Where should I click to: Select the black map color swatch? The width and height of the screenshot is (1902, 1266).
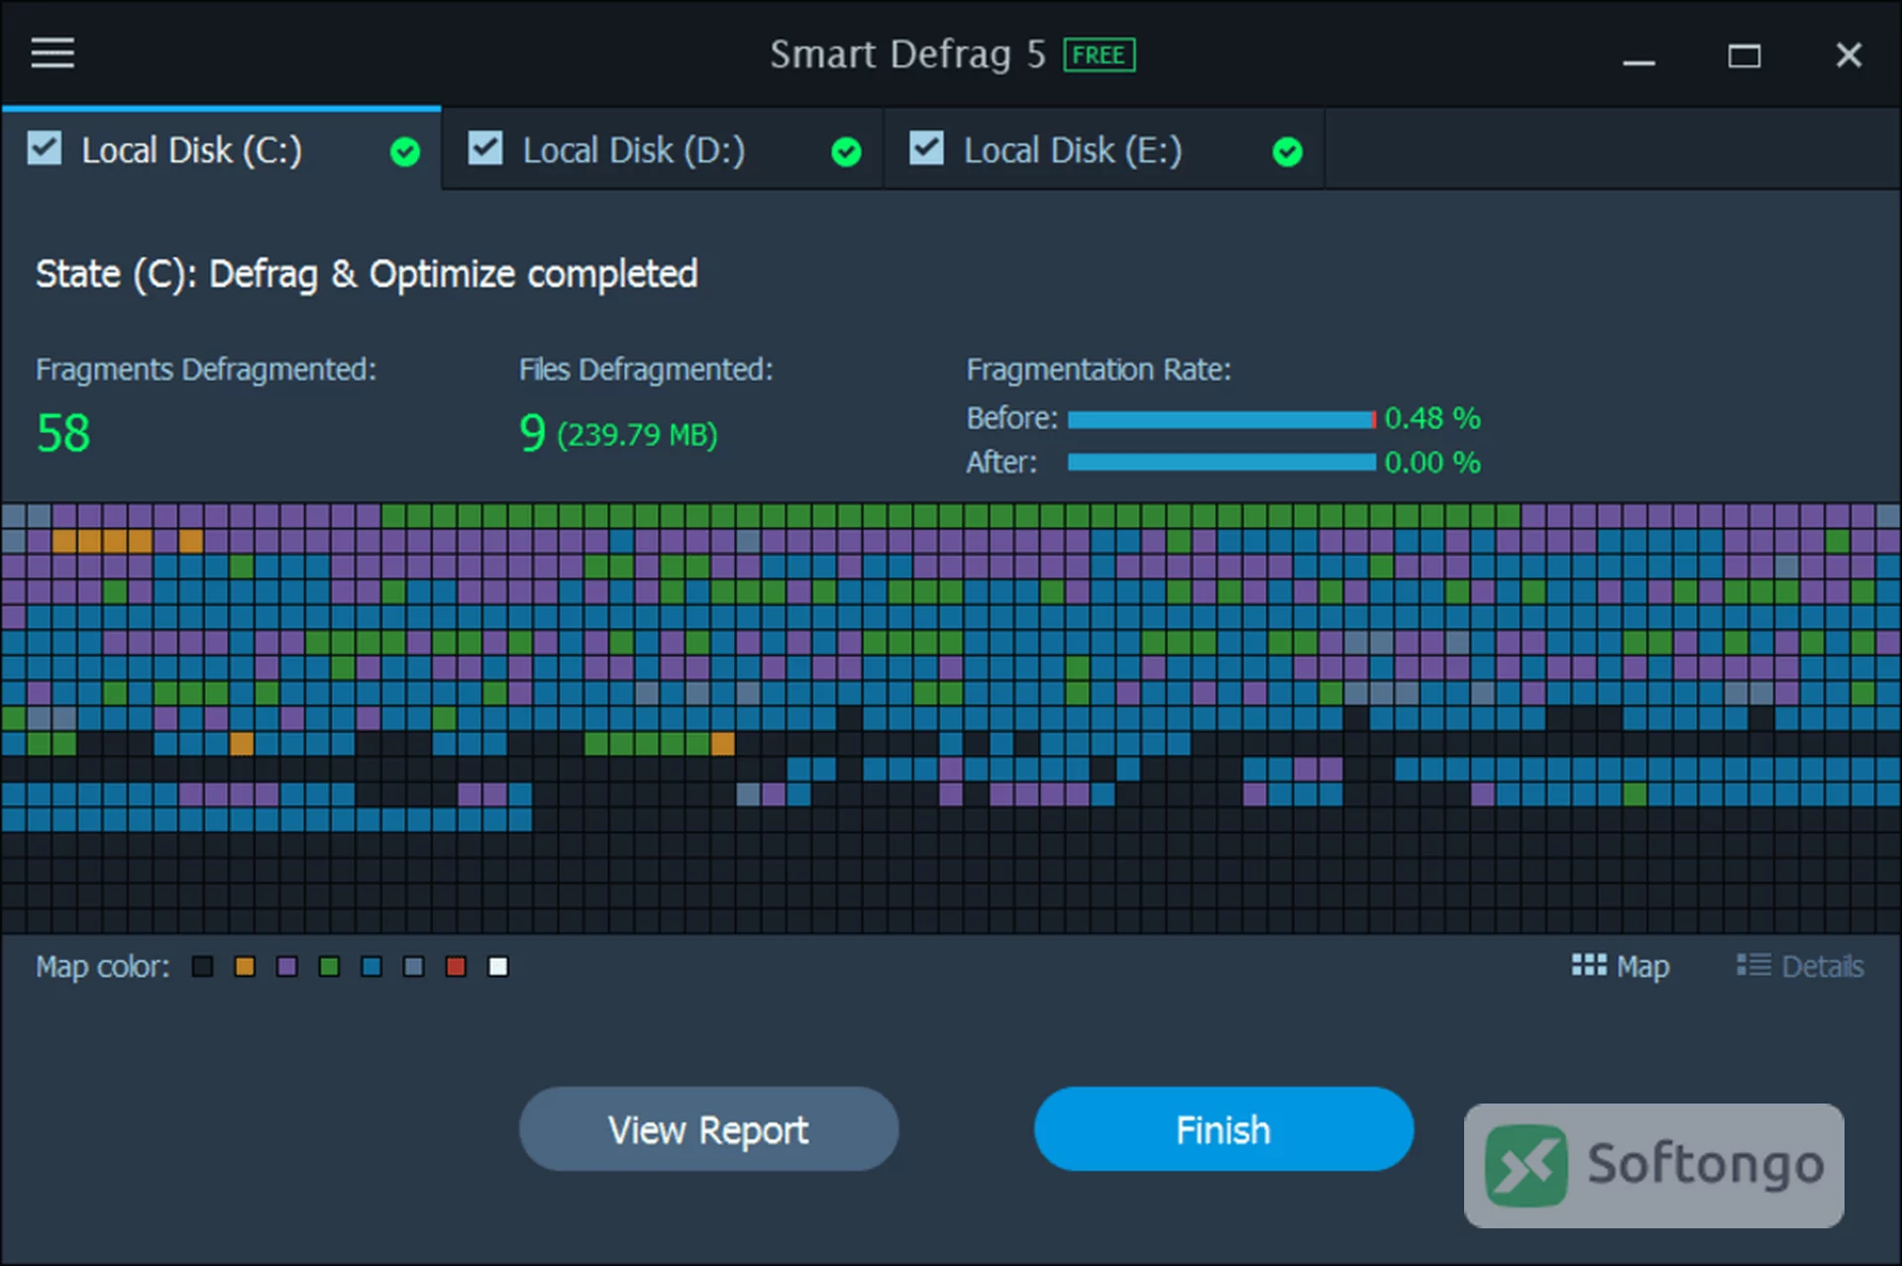[x=202, y=966]
